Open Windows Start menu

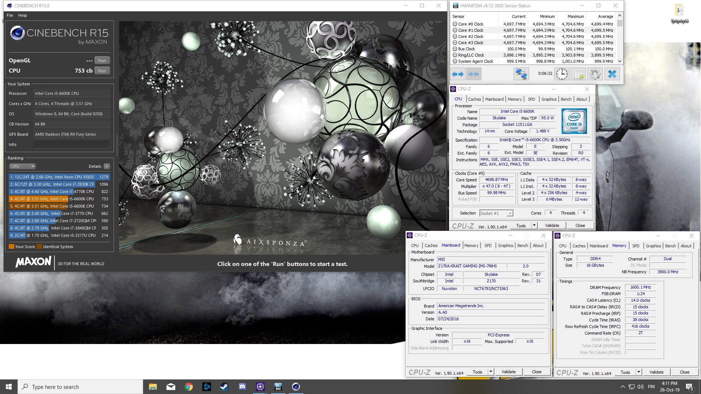coord(9,387)
